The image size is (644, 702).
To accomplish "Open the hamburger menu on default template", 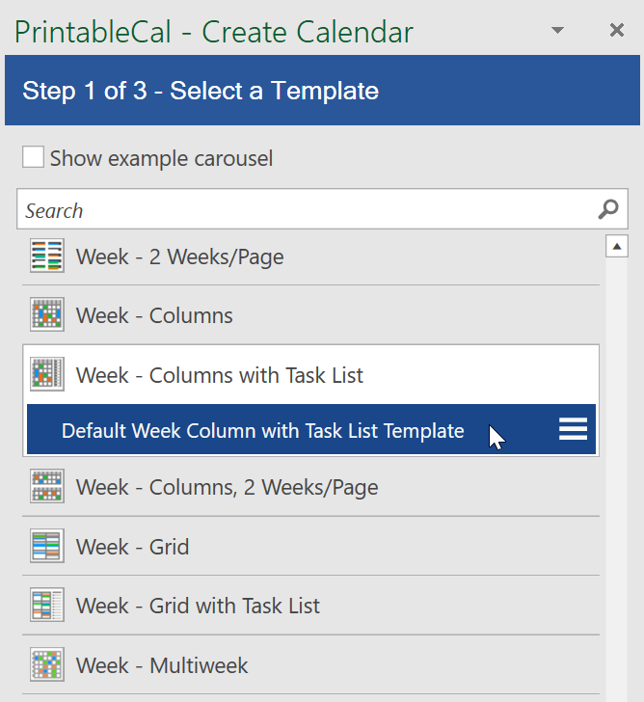I will pos(573,429).
